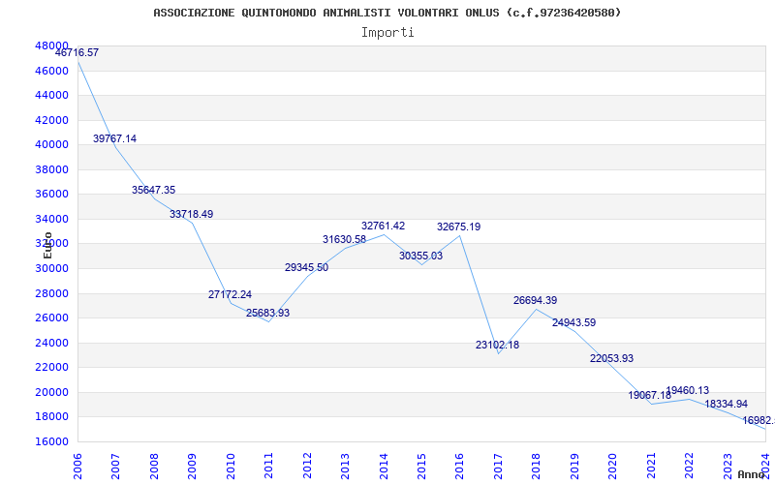Click the y-axis value 34000
Screen dimensions: 775x484
pyautogui.click(x=51, y=220)
